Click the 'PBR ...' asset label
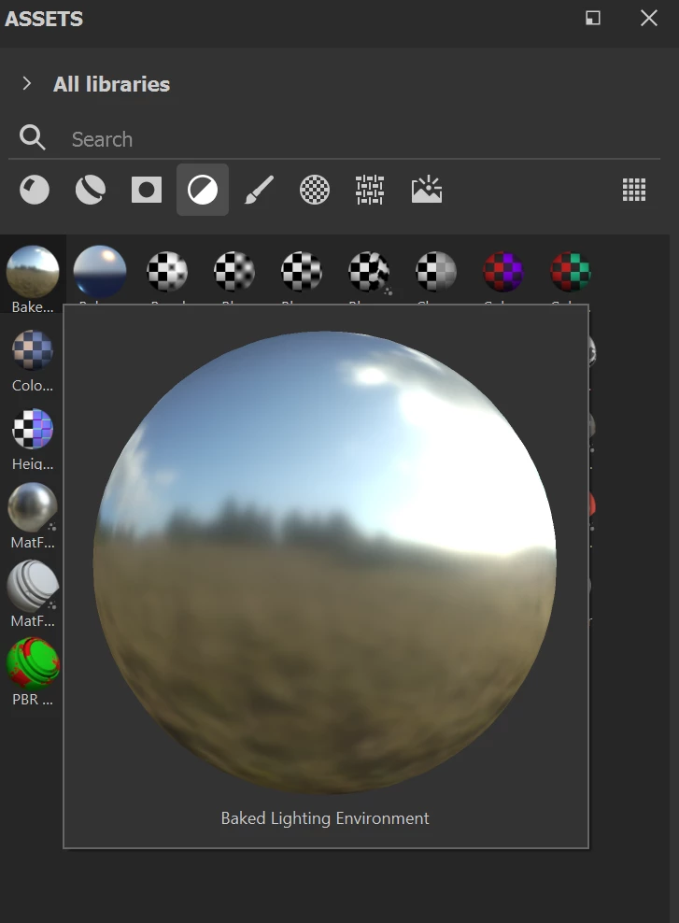679x923 pixels. click(33, 700)
